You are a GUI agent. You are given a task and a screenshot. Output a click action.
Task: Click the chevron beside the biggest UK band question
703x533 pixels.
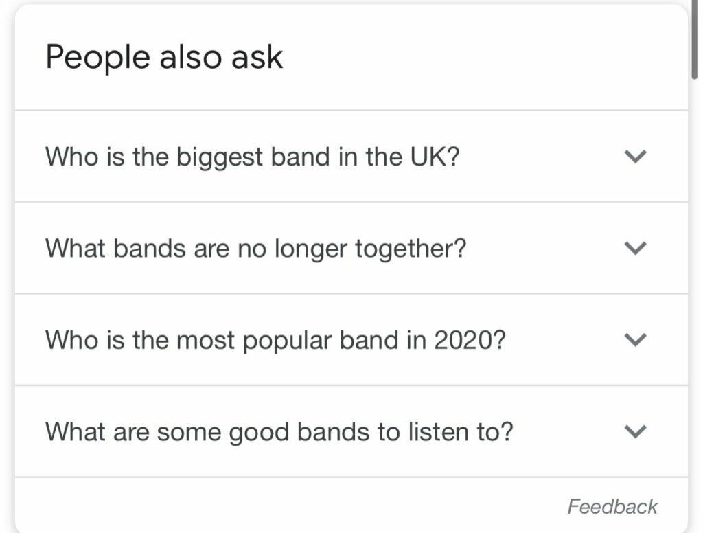tap(635, 157)
